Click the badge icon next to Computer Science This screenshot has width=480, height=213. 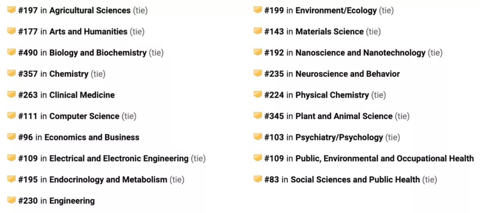tap(11, 116)
